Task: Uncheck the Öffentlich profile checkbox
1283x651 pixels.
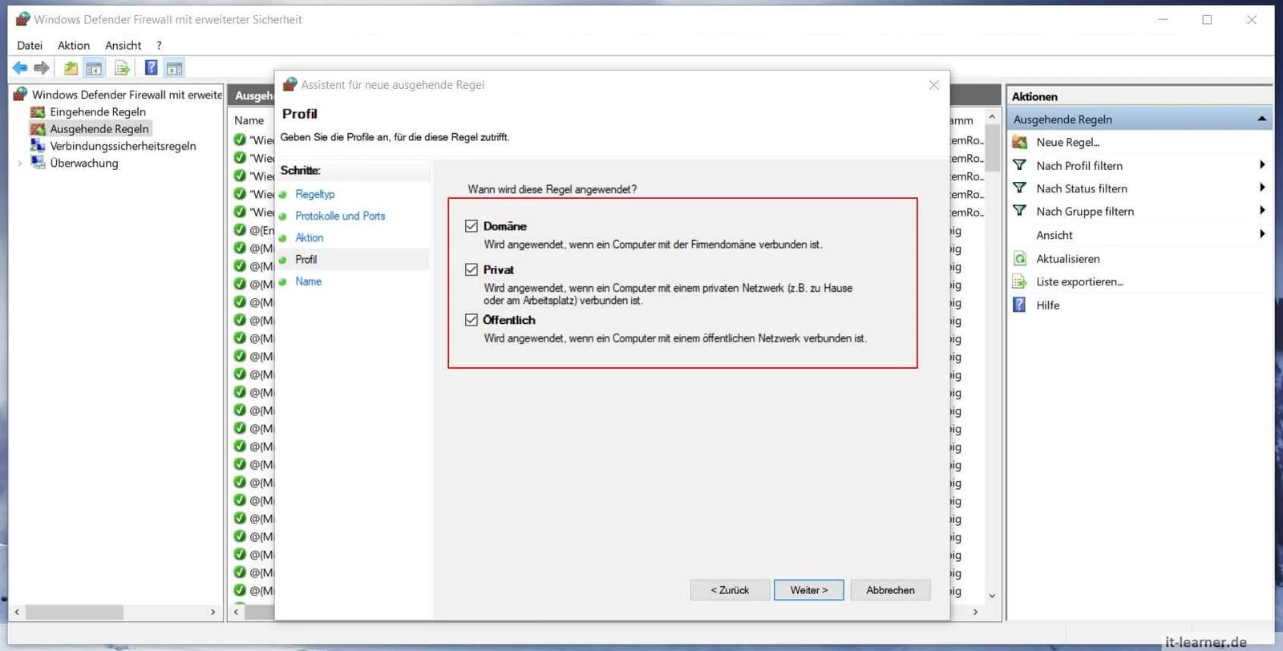Action: click(472, 320)
